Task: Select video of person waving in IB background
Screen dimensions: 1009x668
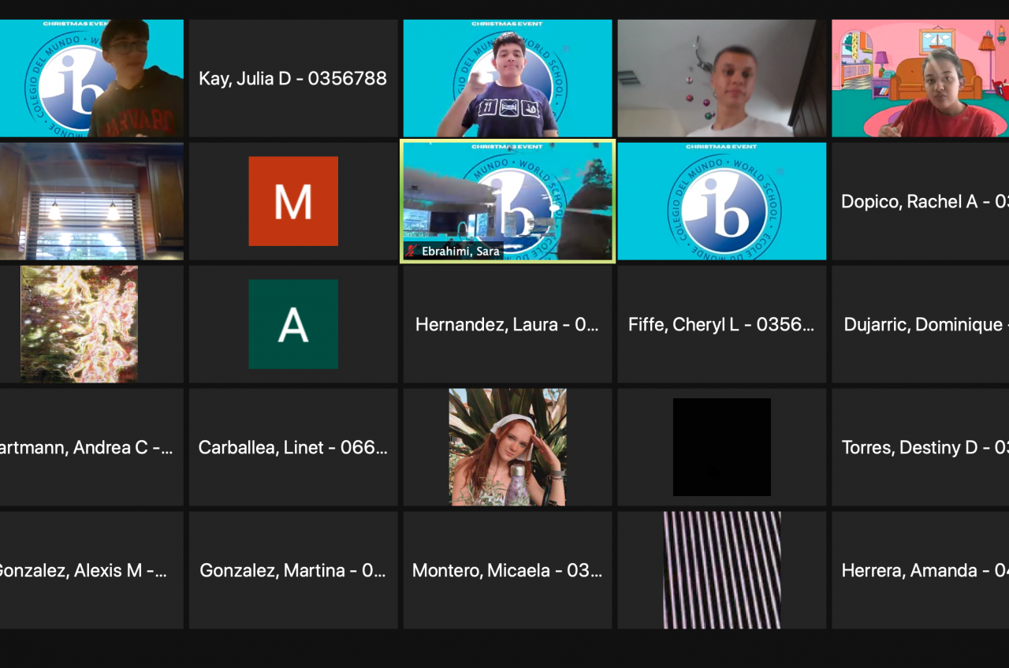Action: click(508, 78)
